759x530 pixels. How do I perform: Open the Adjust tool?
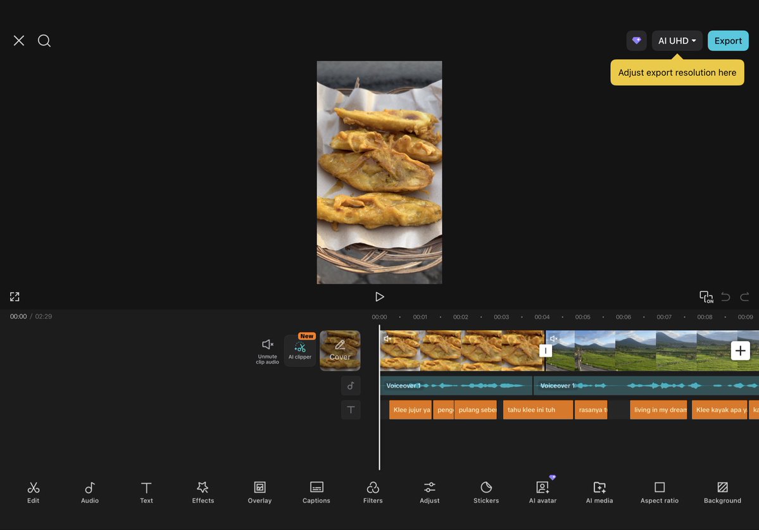(429, 493)
